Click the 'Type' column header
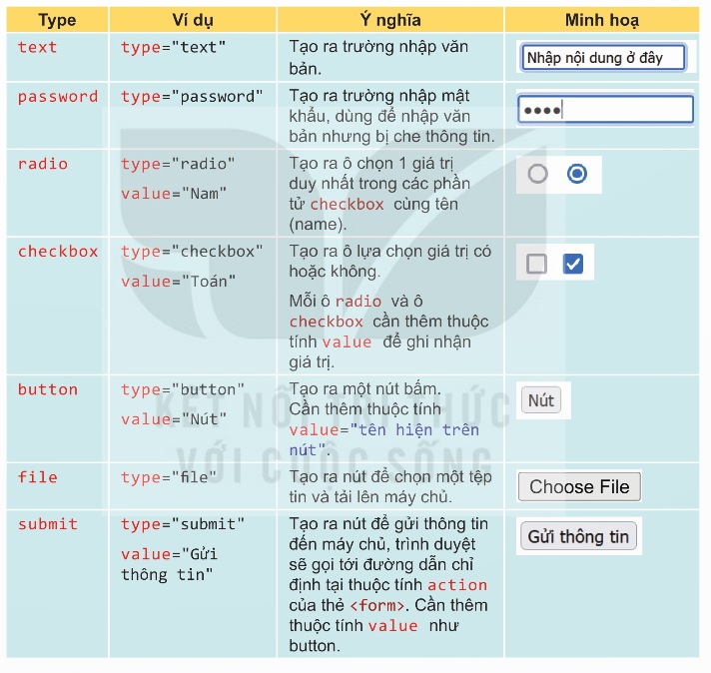 pos(57,20)
